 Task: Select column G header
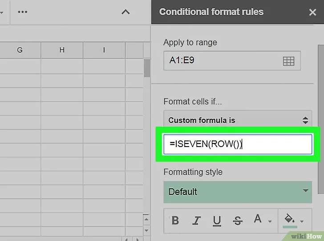20,50
